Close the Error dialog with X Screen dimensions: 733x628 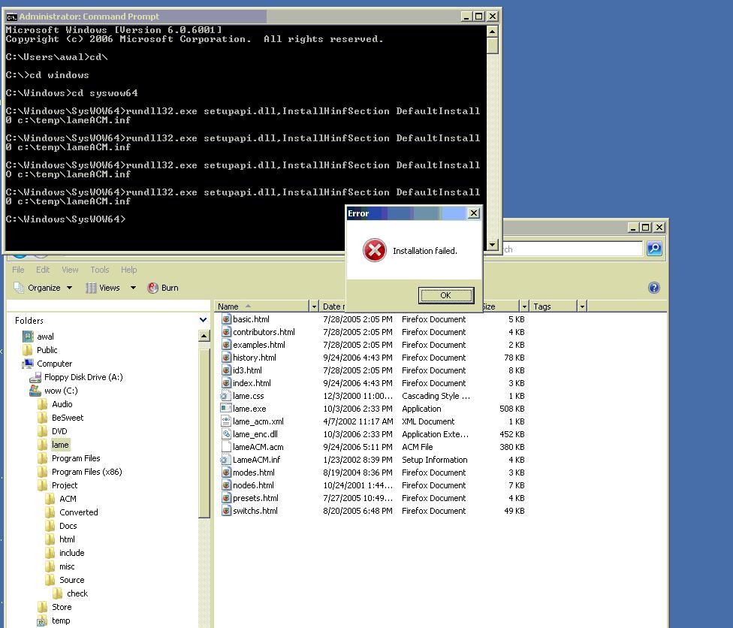coord(474,213)
